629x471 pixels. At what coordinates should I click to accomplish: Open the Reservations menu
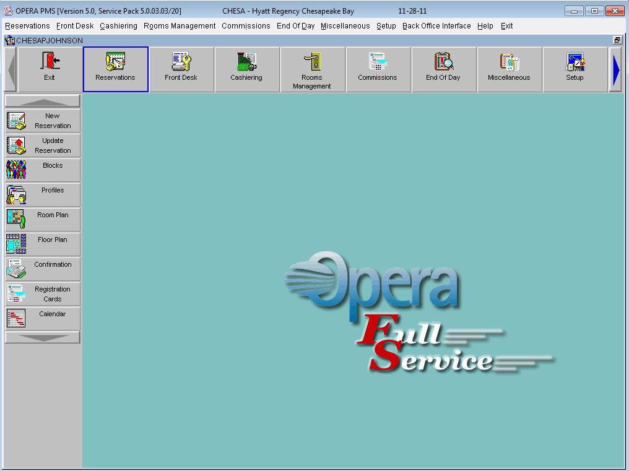[x=27, y=26]
